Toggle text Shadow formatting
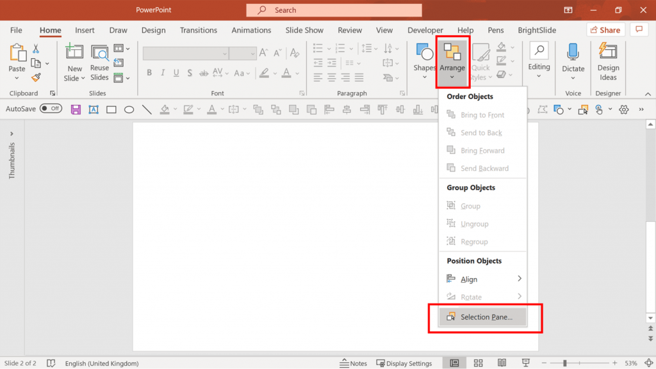 click(190, 73)
